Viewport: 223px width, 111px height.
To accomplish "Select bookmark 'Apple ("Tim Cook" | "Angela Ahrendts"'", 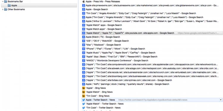I will [x=144, y=17].
